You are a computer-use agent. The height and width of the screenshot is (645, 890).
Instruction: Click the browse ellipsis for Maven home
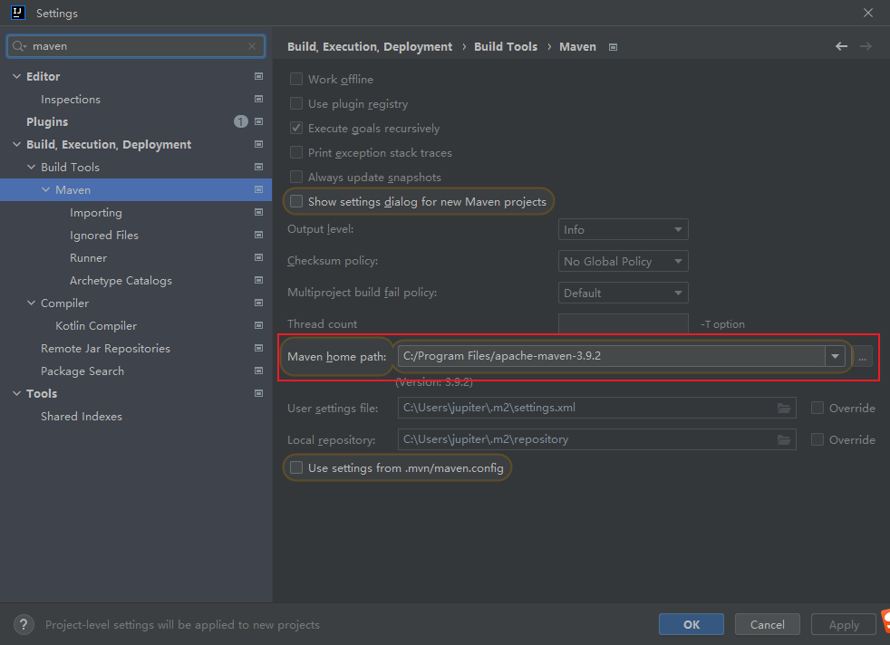click(862, 358)
